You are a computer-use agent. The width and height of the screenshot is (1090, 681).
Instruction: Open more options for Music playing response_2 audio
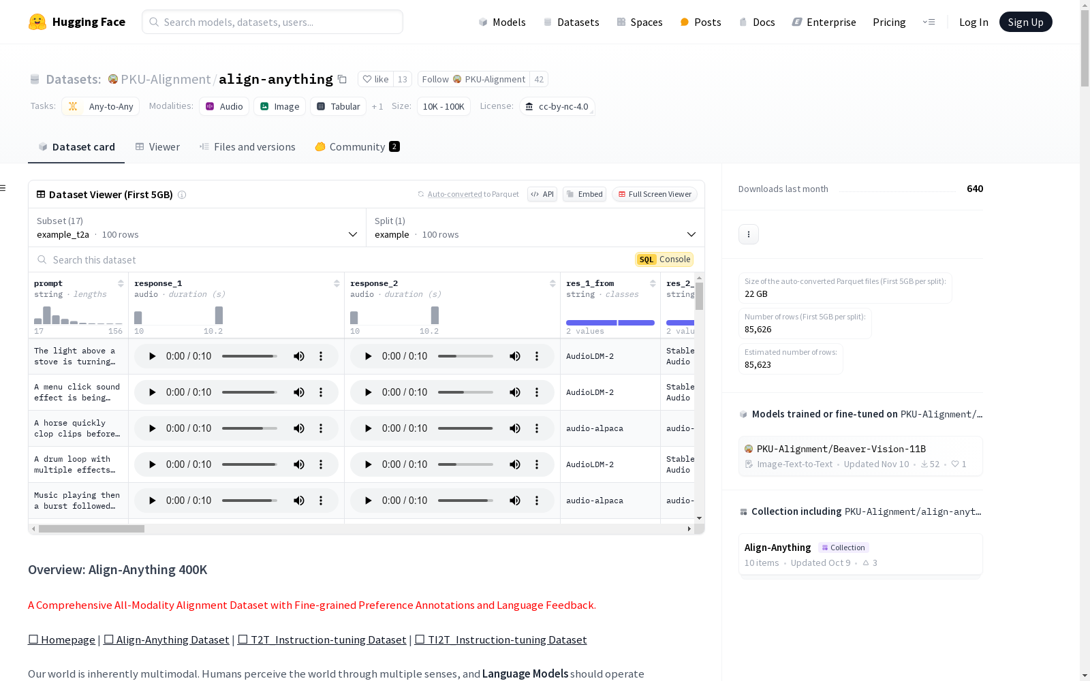point(537,501)
